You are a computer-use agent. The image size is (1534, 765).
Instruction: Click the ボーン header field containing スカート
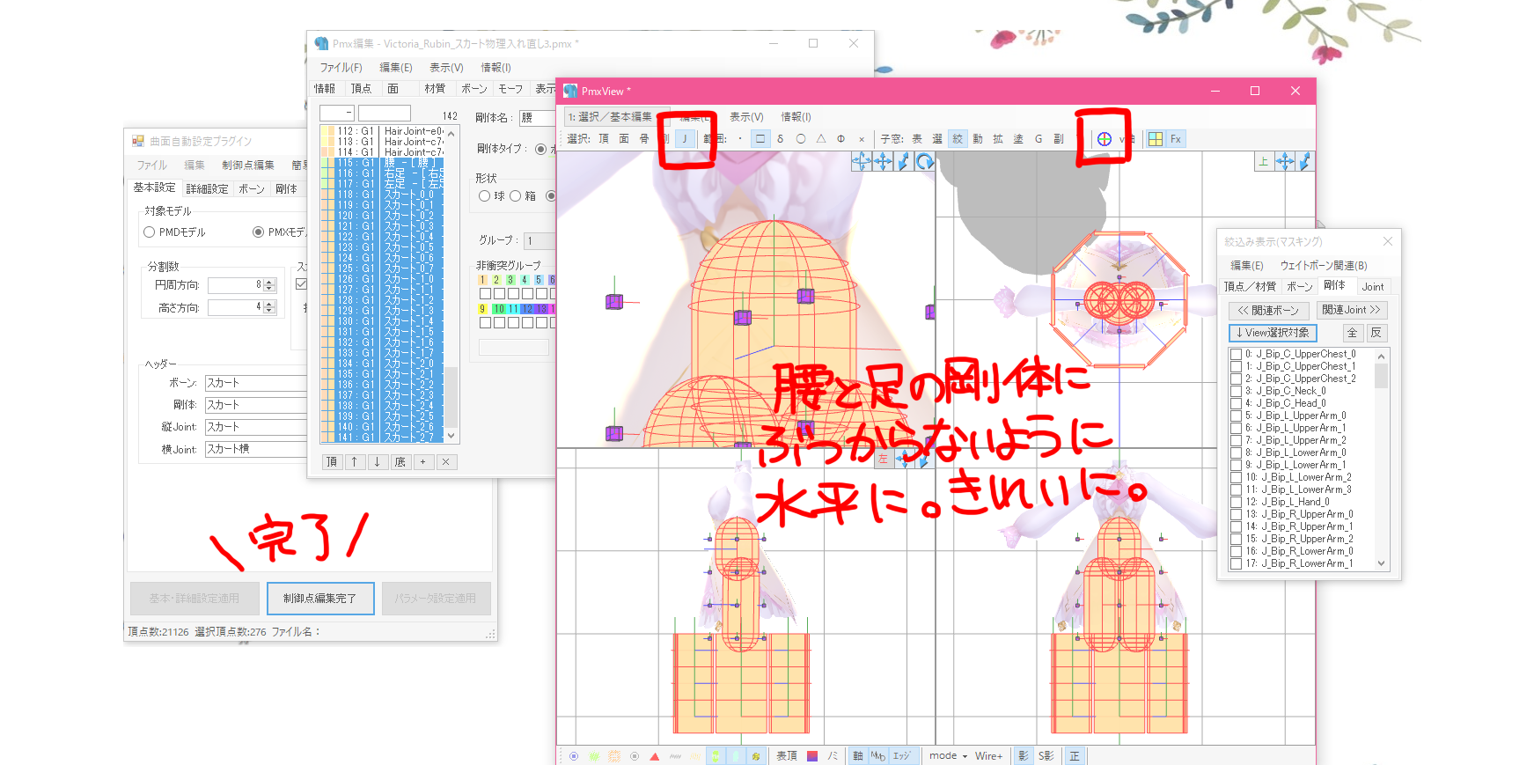pyautogui.click(x=255, y=383)
